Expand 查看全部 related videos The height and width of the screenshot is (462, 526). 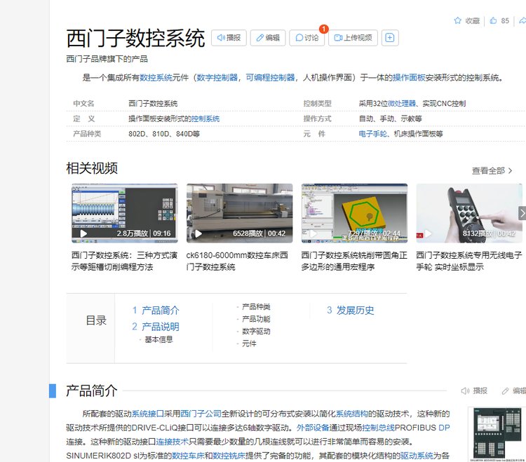click(492, 170)
